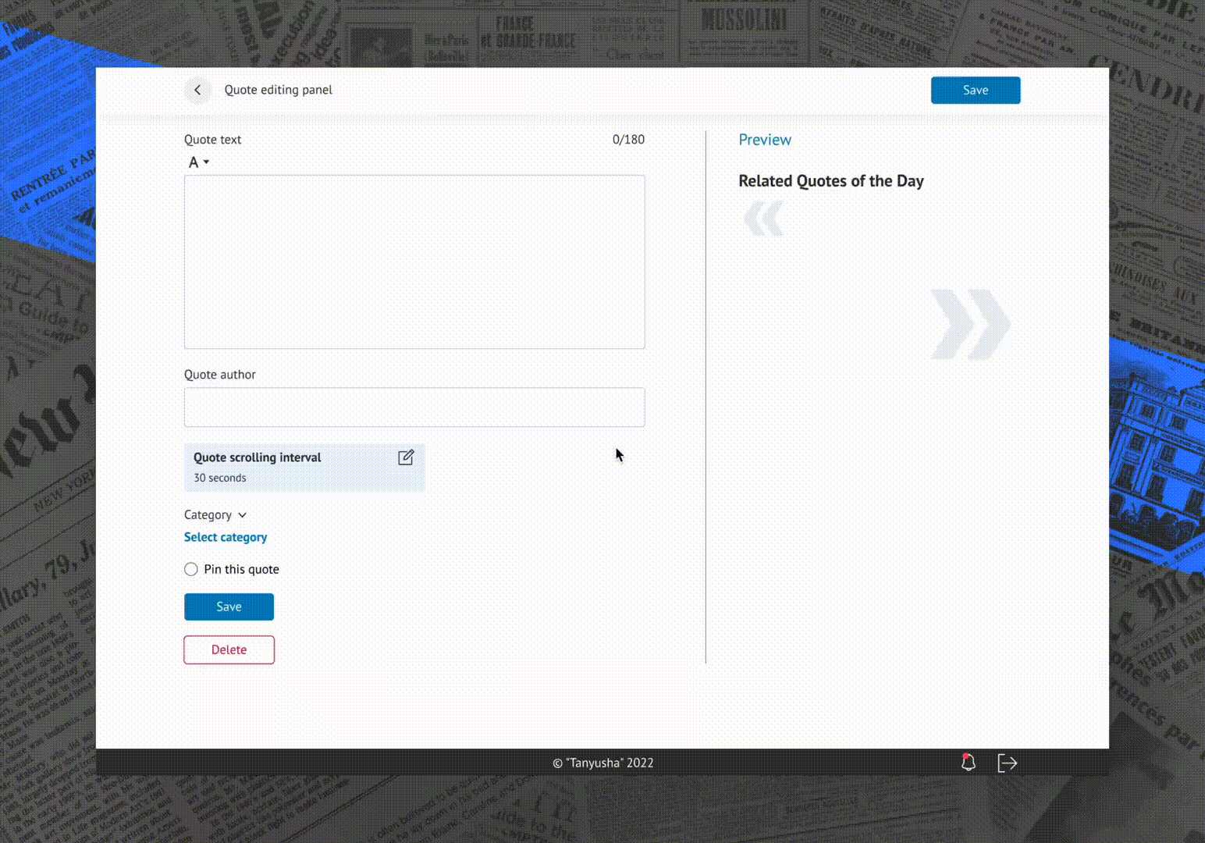Click the edit scrolling interval pencil icon
Screen dimensions: 1205x843
click(x=406, y=457)
